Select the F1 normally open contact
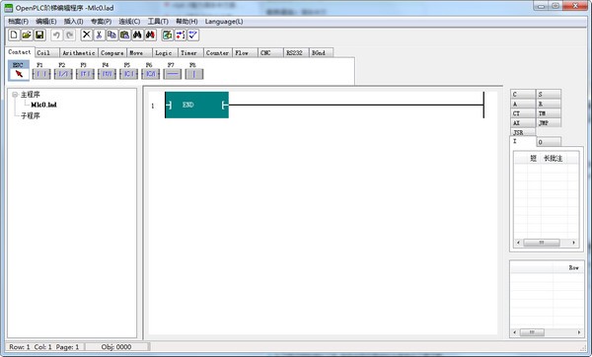 [x=41, y=74]
